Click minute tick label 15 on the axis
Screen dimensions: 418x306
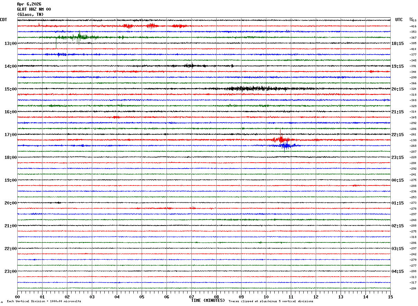coord(390,297)
